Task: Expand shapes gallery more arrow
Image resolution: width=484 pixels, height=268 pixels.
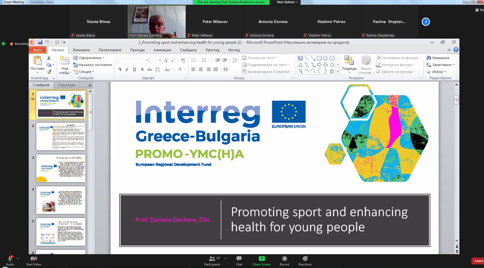Action: [x=338, y=72]
